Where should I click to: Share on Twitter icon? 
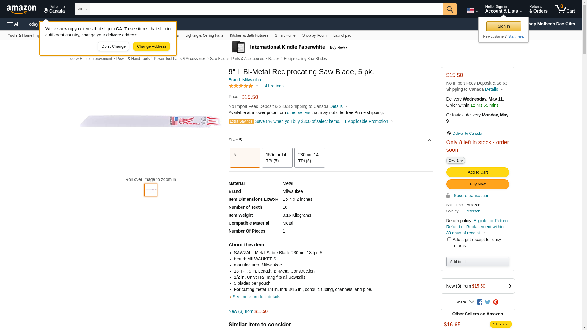488,302
